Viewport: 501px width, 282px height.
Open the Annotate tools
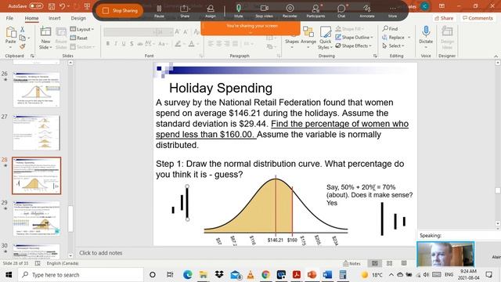[367, 10]
